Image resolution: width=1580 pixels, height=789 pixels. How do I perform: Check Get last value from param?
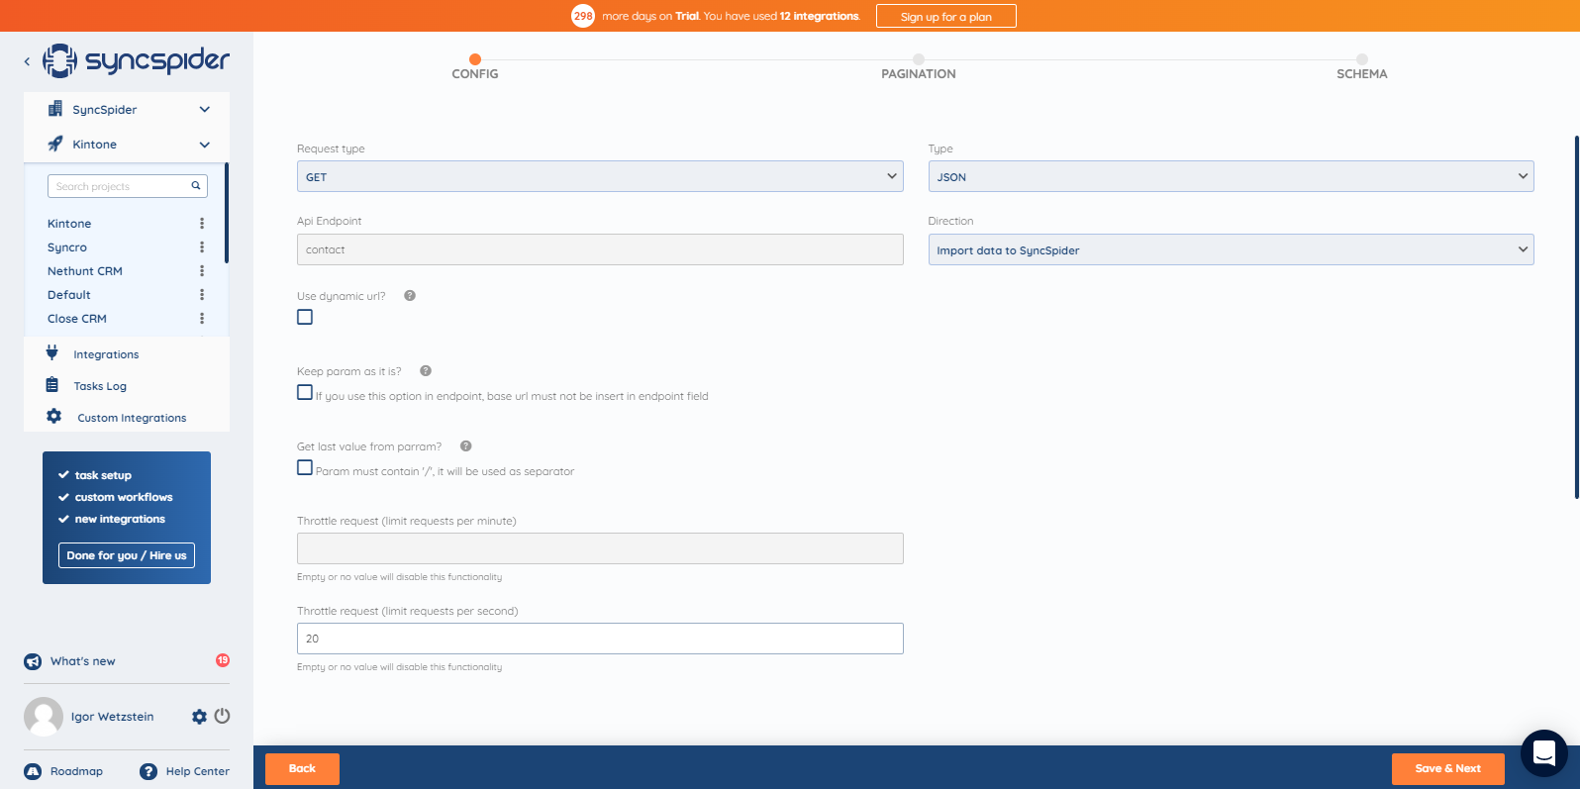[x=305, y=467]
